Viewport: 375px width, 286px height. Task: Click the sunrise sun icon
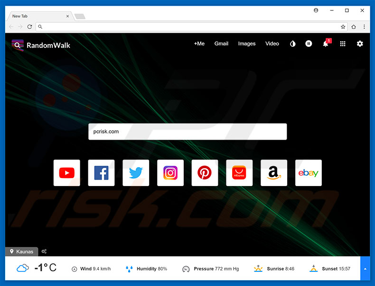(258, 268)
